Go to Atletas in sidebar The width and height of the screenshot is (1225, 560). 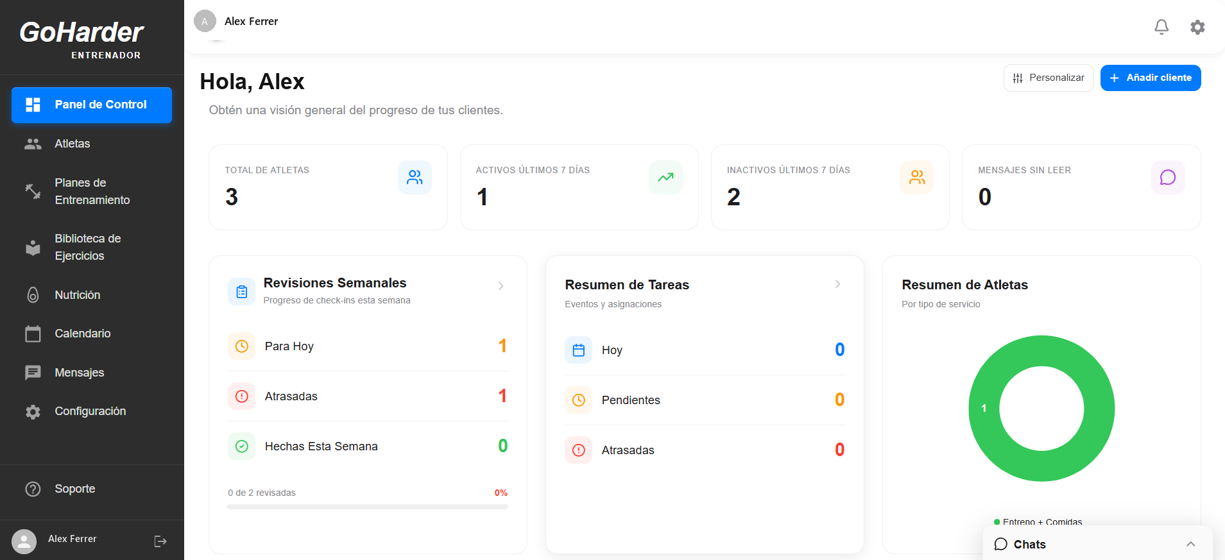[x=92, y=144]
